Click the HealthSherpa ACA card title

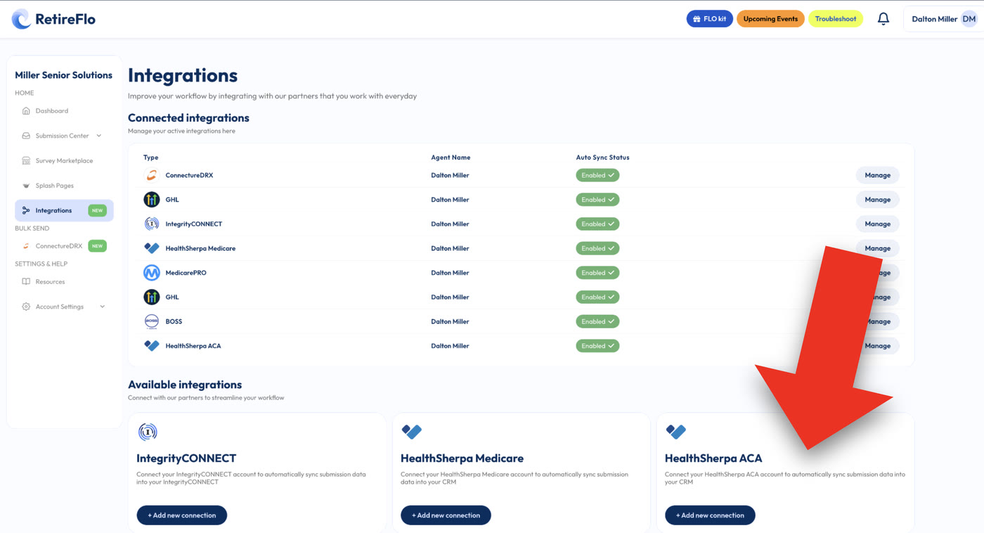tap(713, 458)
